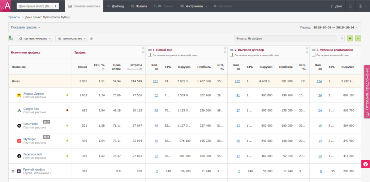
Task: Clear the filter with the X button
Action: pos(341,38)
